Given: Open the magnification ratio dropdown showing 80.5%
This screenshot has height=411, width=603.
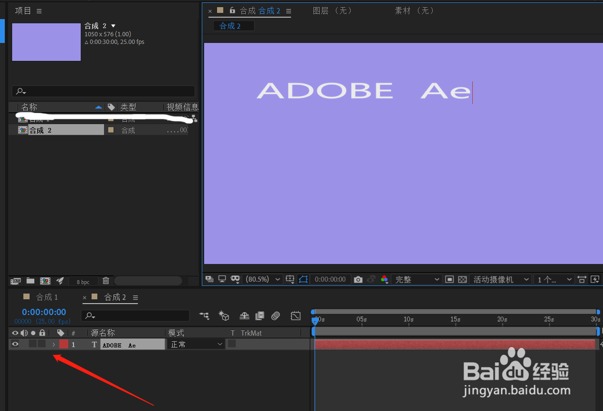Looking at the screenshot, I should tap(262, 279).
